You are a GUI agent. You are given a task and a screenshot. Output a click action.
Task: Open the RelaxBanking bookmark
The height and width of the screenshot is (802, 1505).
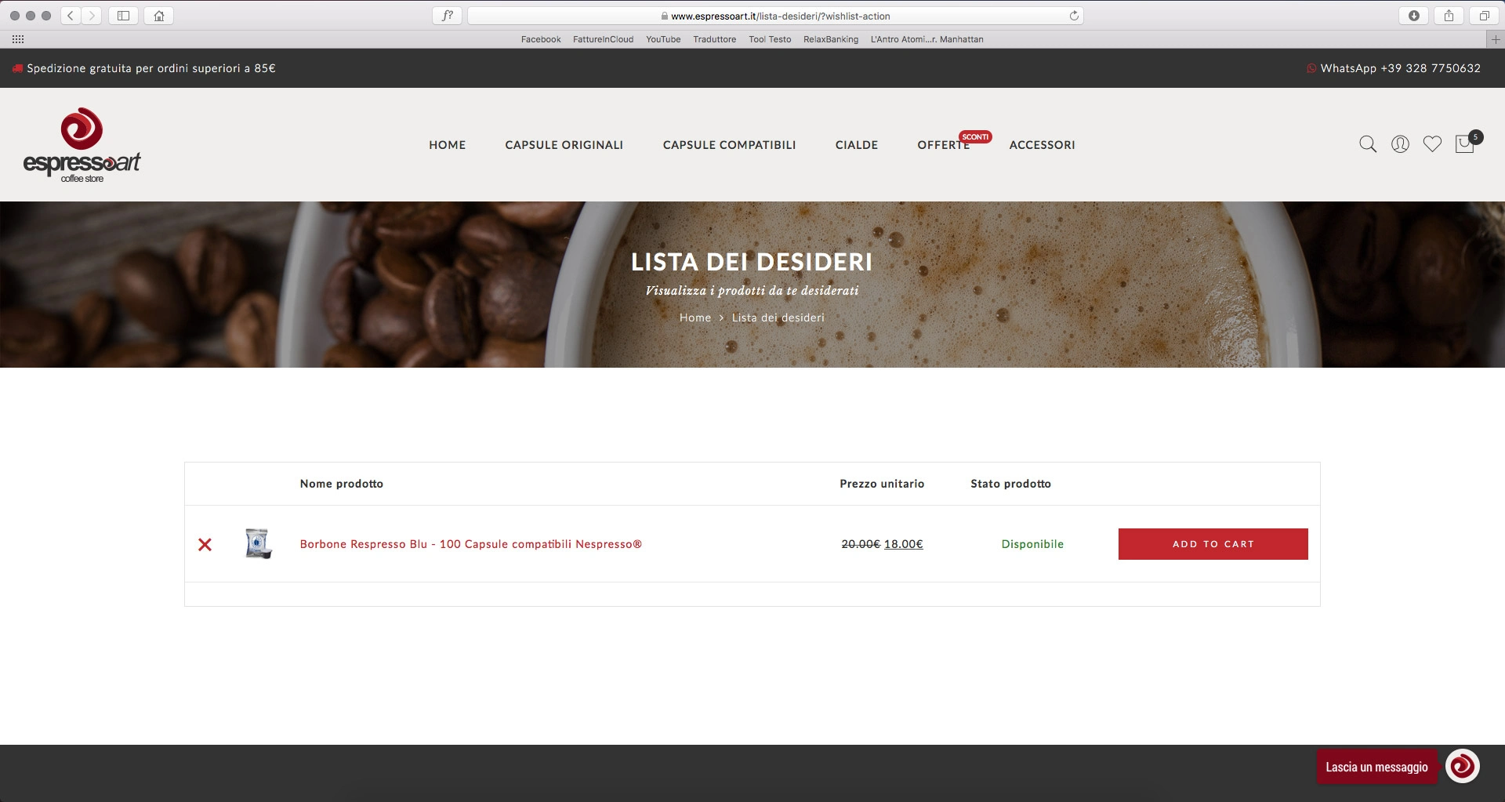831,39
